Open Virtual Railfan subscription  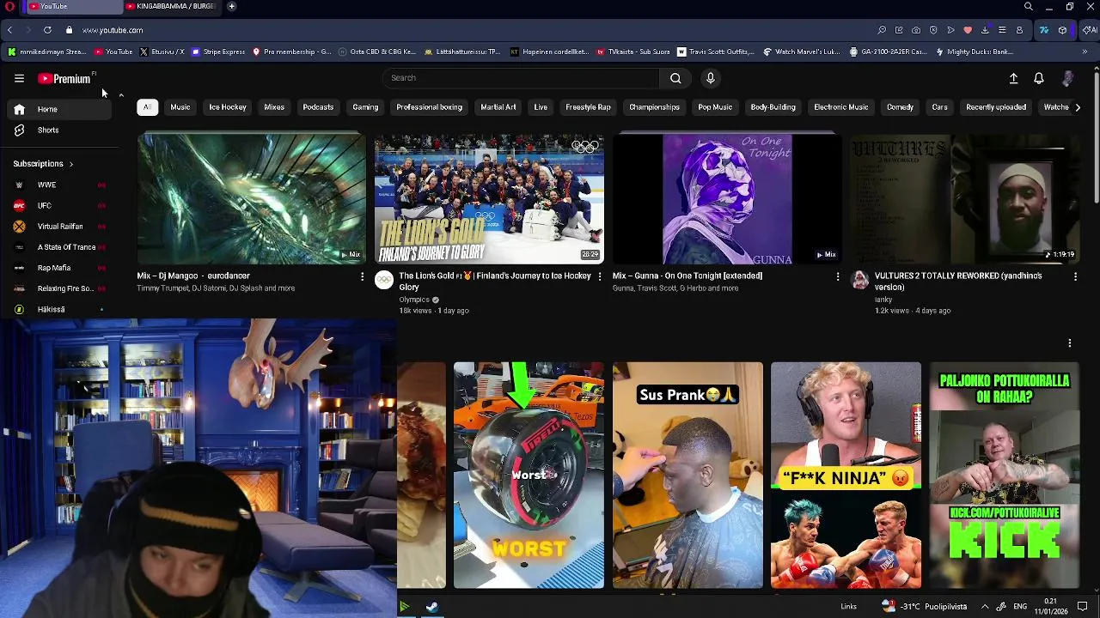tap(58, 227)
